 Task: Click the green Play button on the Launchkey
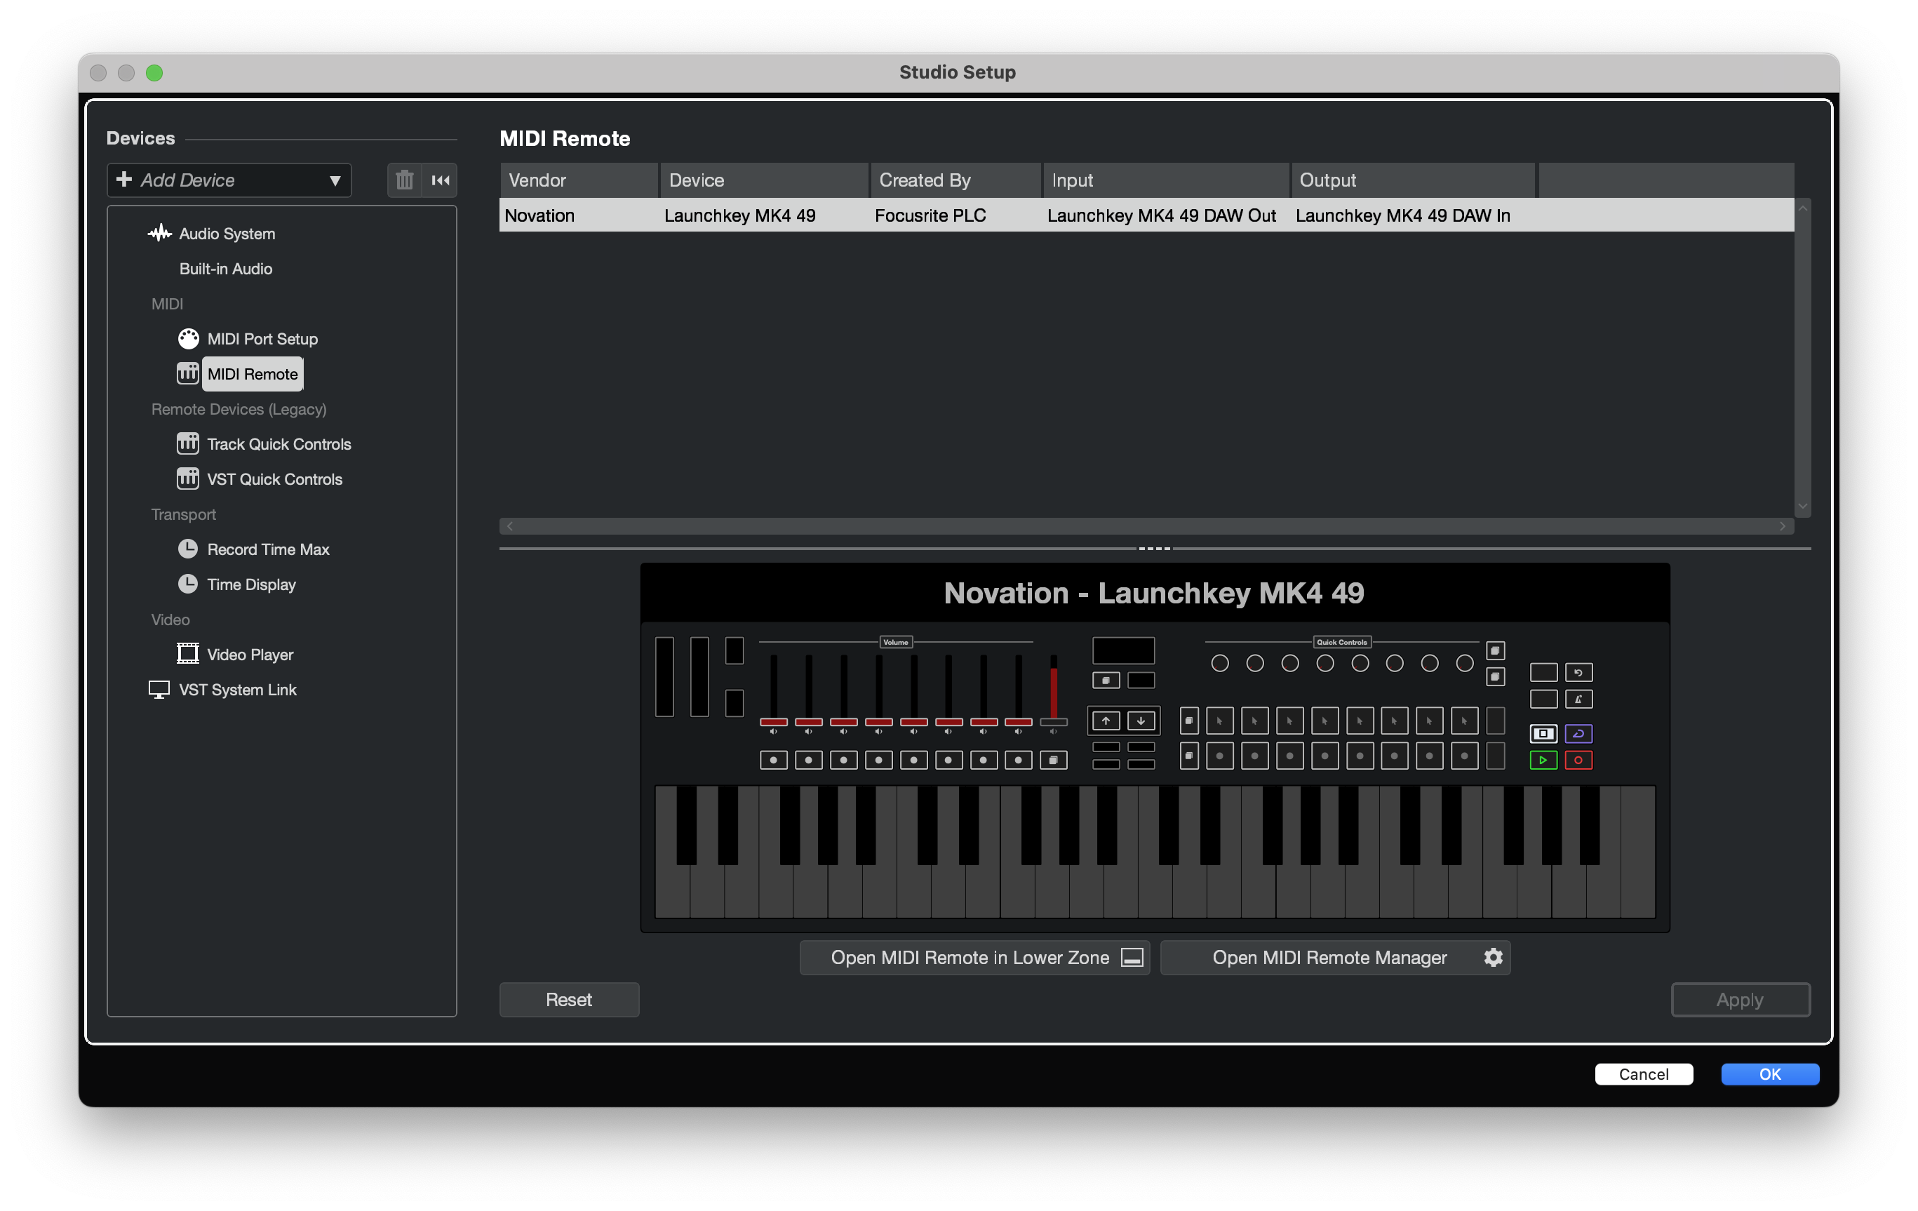coord(1543,760)
